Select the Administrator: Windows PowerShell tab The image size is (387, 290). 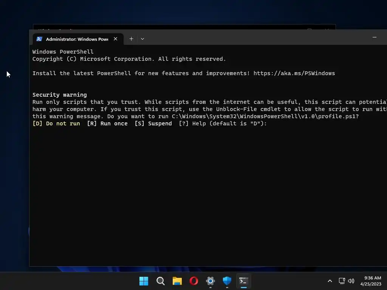point(78,39)
